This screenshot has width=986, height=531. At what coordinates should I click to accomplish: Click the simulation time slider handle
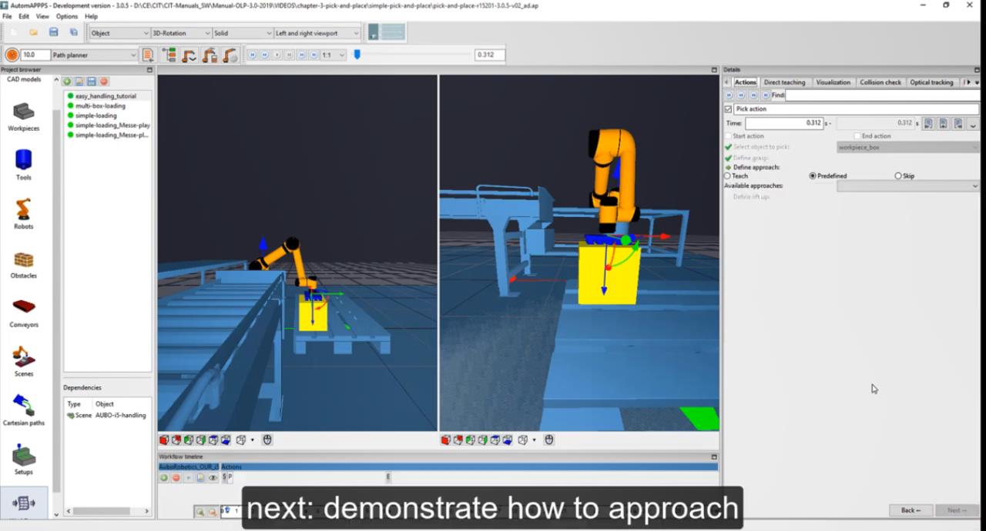point(357,55)
